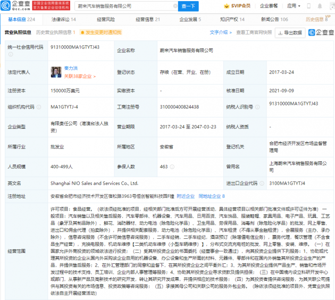Switch to the 企业发展 5 tab
The width and height of the screenshot is (335, 300).
click(x=190, y=20)
